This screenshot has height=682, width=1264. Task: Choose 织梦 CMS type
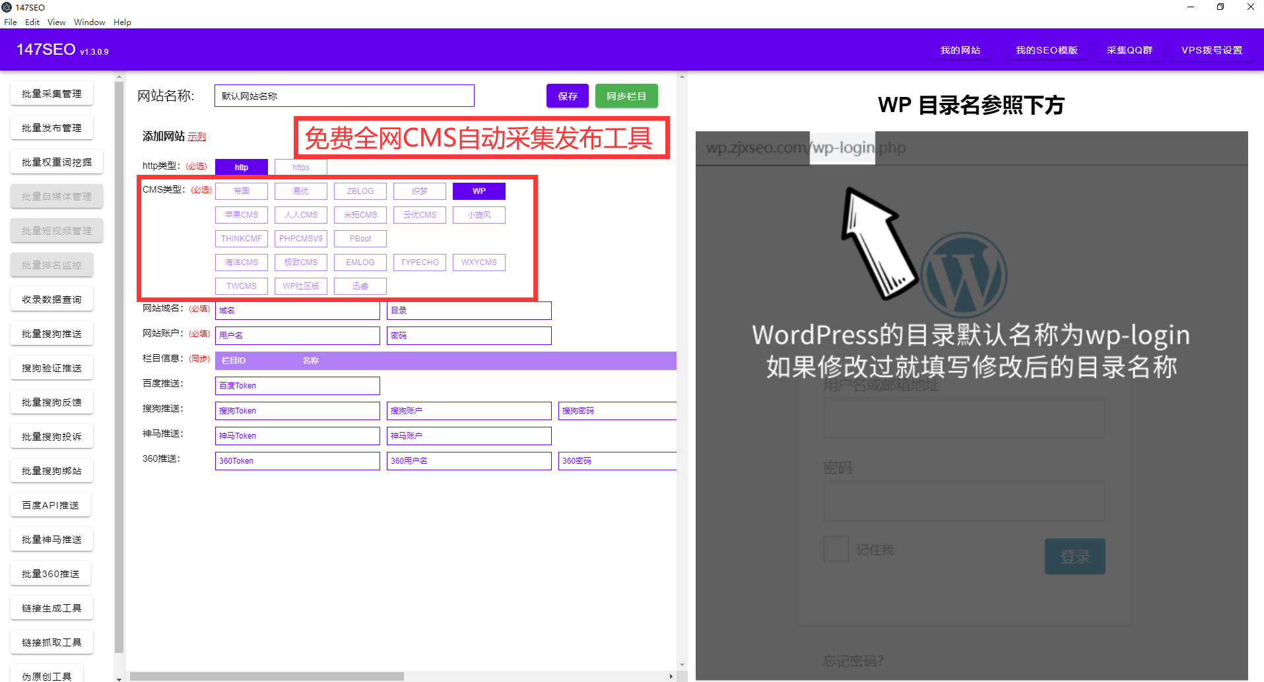point(419,191)
